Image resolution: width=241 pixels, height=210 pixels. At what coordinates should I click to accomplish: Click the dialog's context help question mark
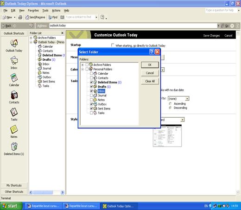point(152,52)
